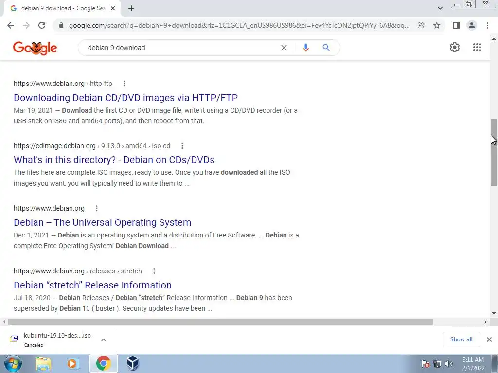Close the debian 9 download tab
This screenshot has width=498, height=373.
(x=113, y=9)
